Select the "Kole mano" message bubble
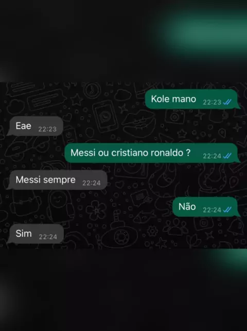 point(192,99)
